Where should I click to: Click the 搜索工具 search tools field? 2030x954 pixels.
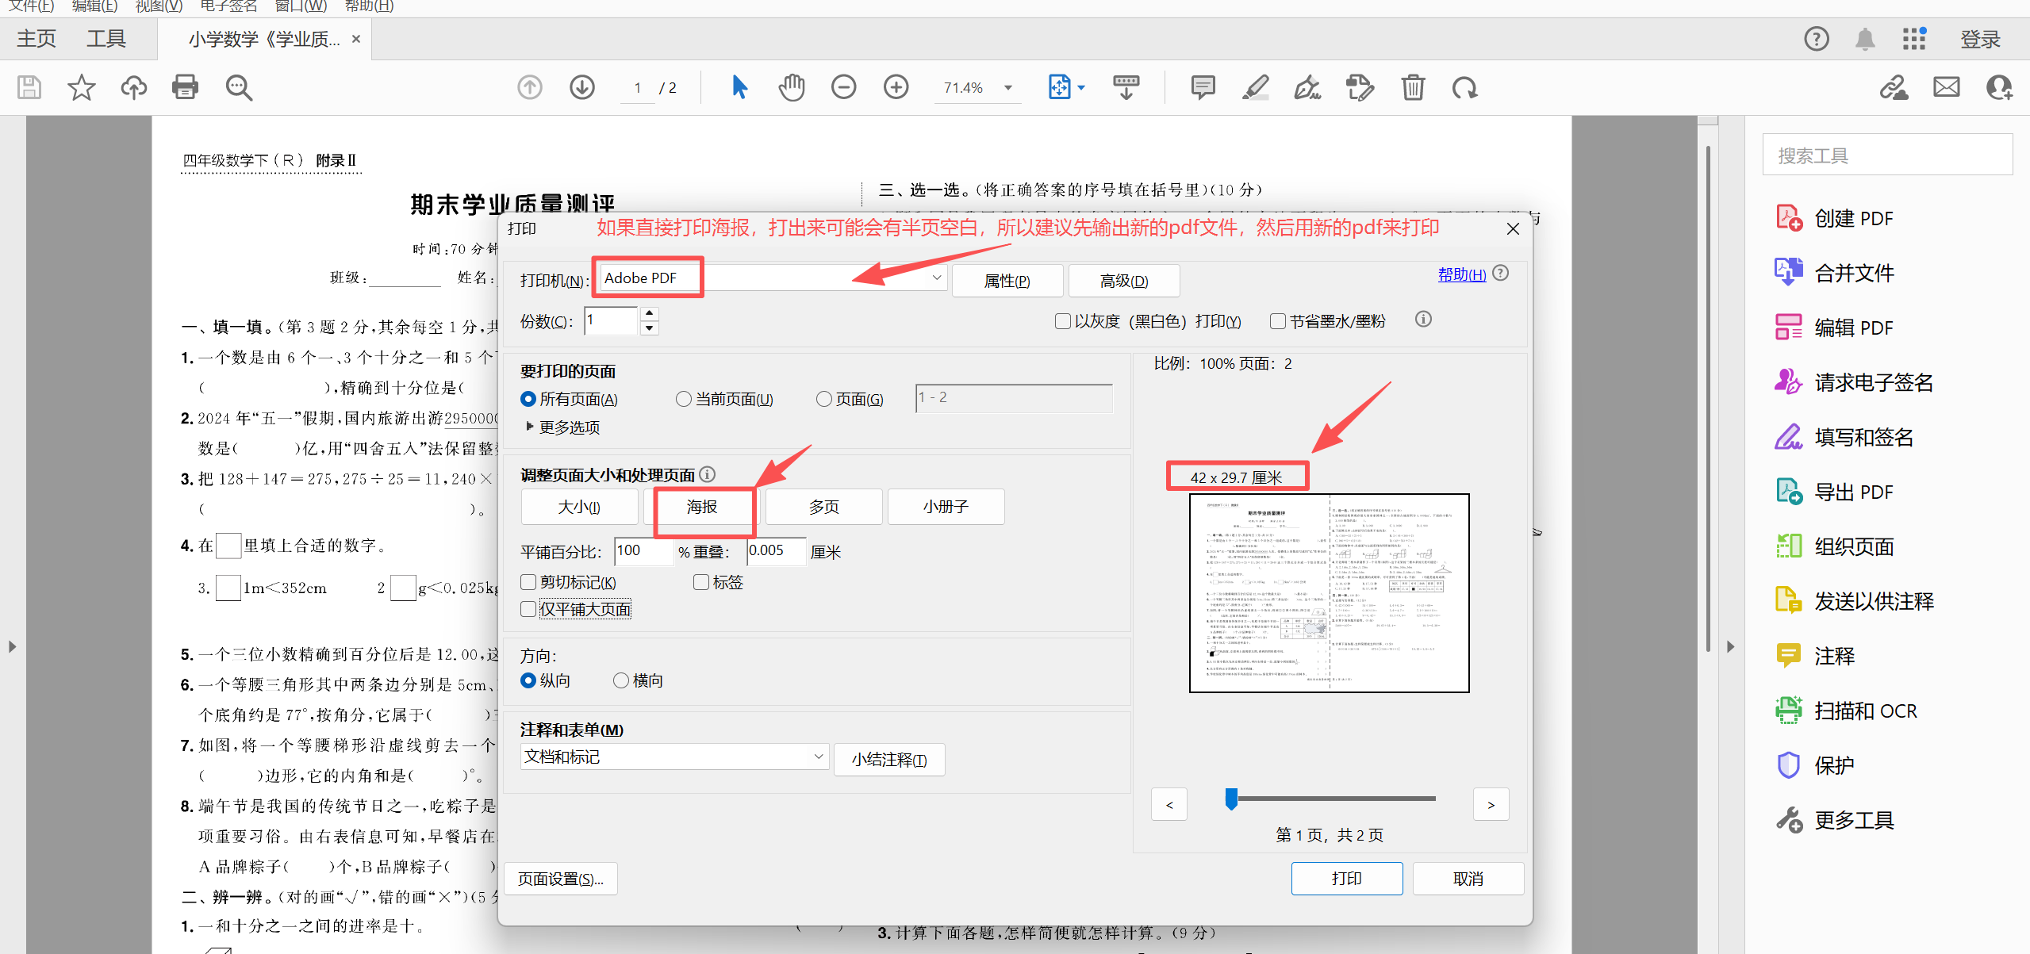pos(1886,155)
